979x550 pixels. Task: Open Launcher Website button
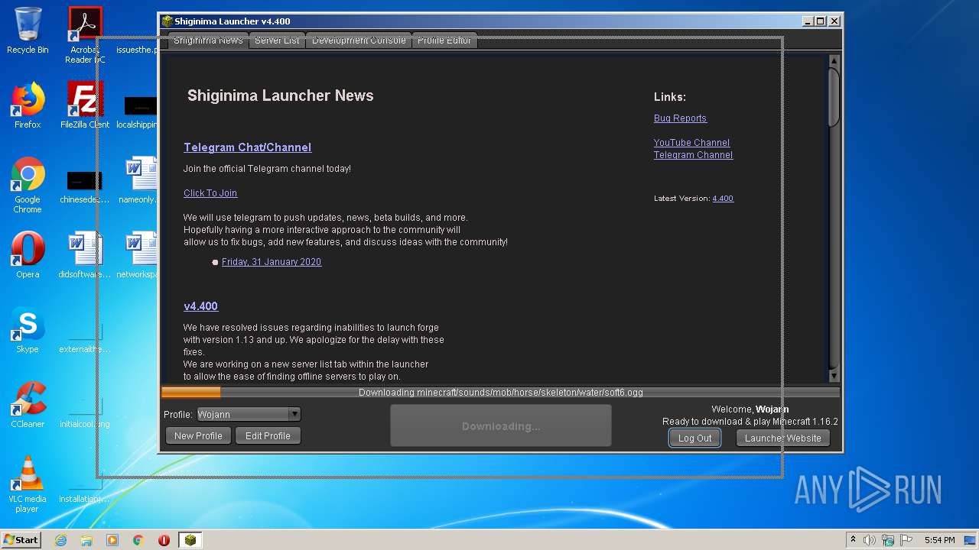(782, 438)
